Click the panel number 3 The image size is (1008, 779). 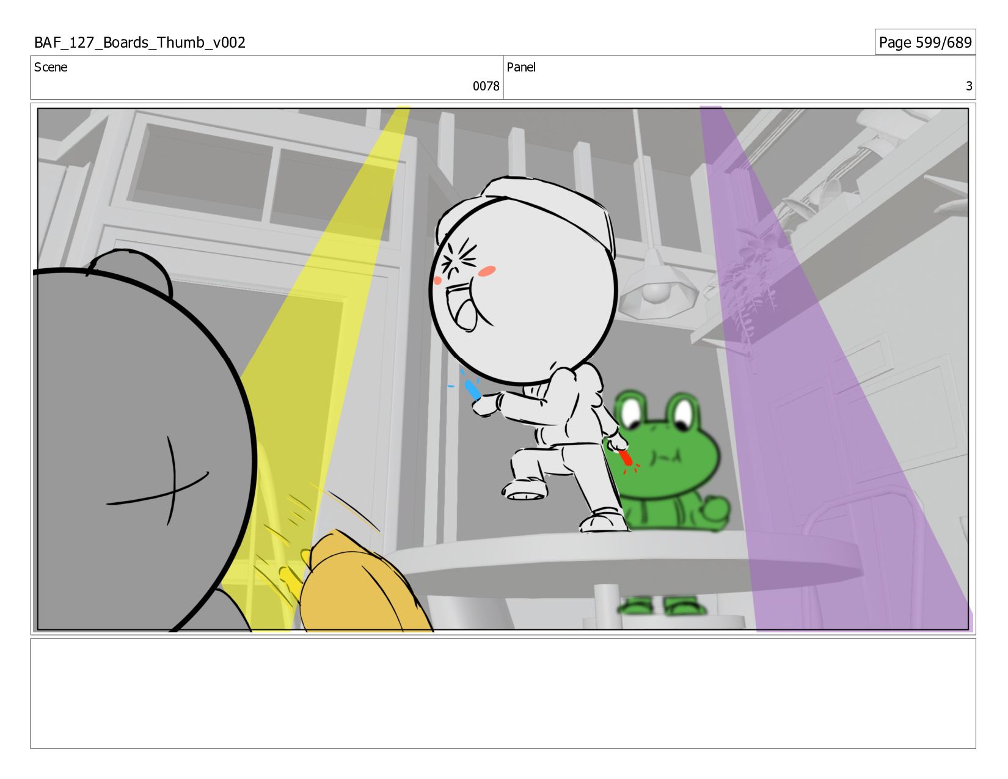tap(968, 86)
